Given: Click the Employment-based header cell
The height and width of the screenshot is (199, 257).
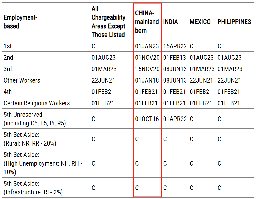Looking at the screenshot, I should click(x=20, y=22).
